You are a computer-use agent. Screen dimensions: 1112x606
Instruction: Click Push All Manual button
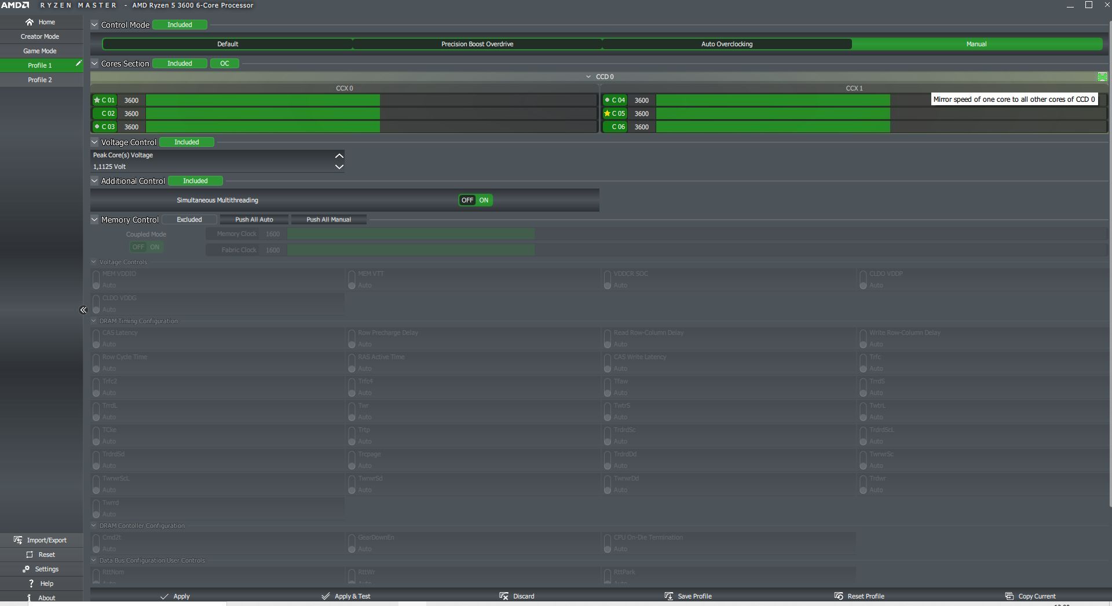click(328, 220)
